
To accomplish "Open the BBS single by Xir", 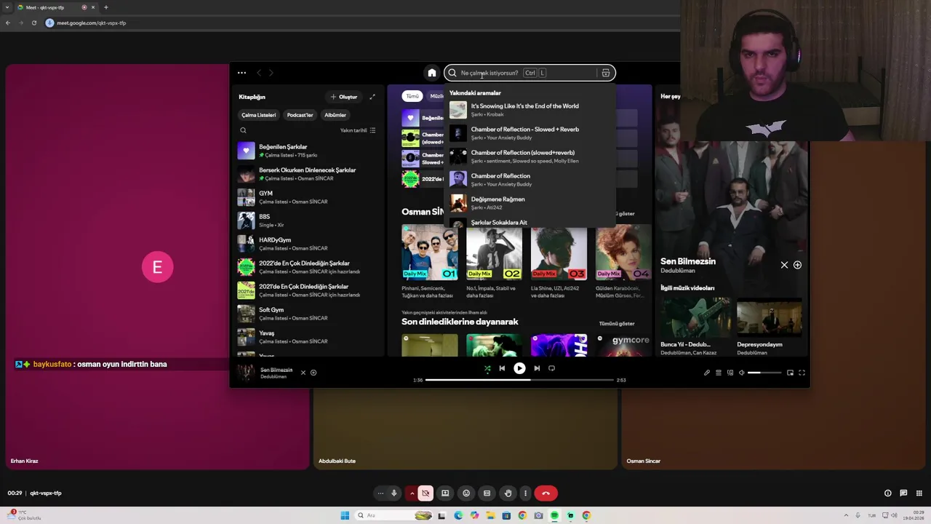I will 307,221.
